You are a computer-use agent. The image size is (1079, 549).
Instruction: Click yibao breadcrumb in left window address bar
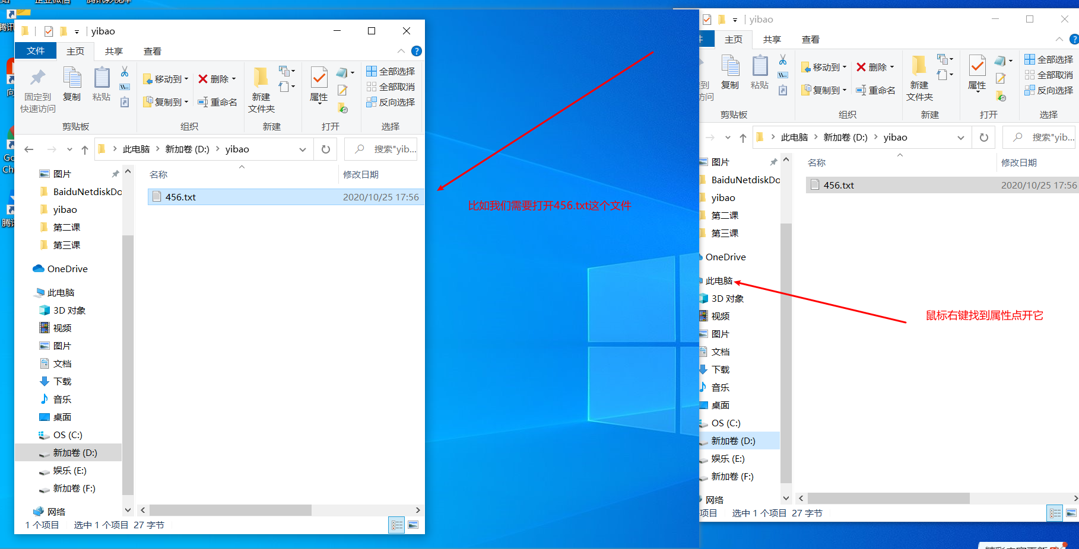(237, 149)
